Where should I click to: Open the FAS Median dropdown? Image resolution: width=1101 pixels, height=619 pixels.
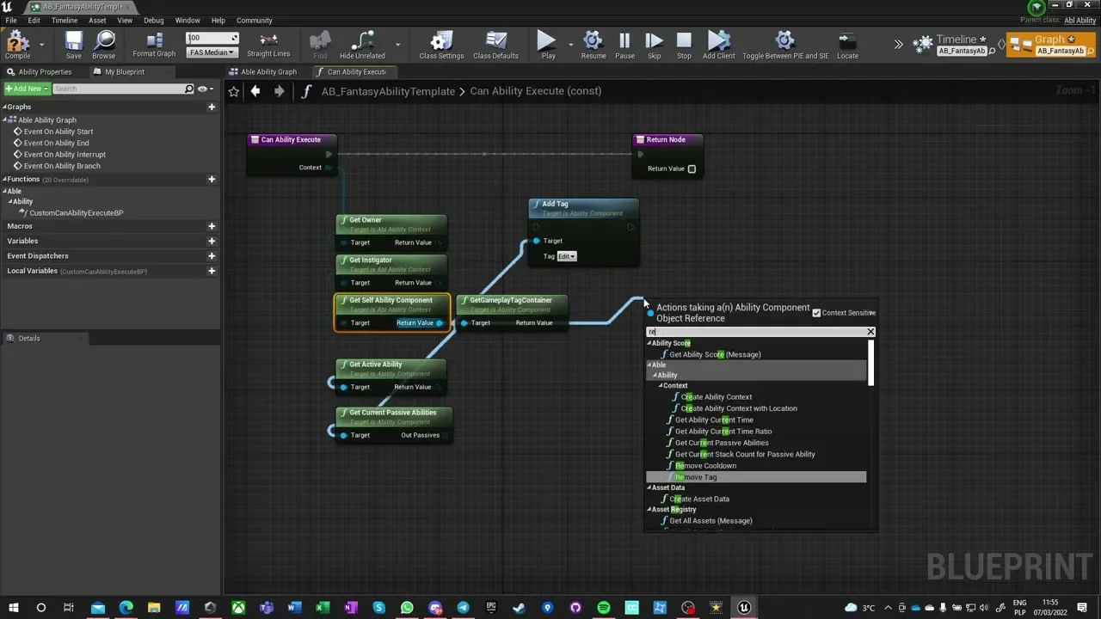click(212, 52)
